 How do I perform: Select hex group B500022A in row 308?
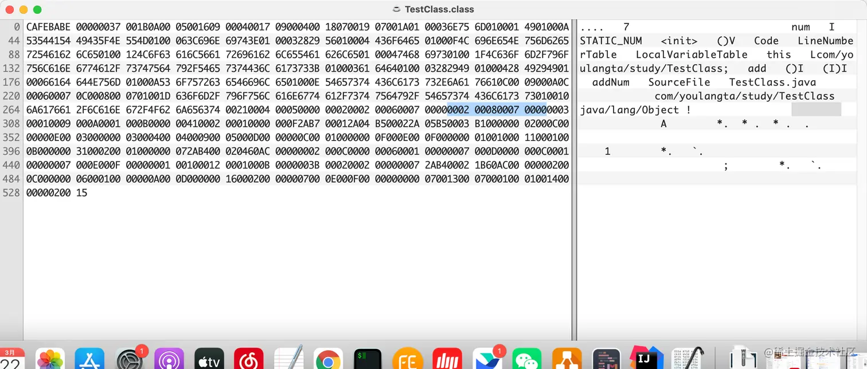pyautogui.click(x=397, y=123)
